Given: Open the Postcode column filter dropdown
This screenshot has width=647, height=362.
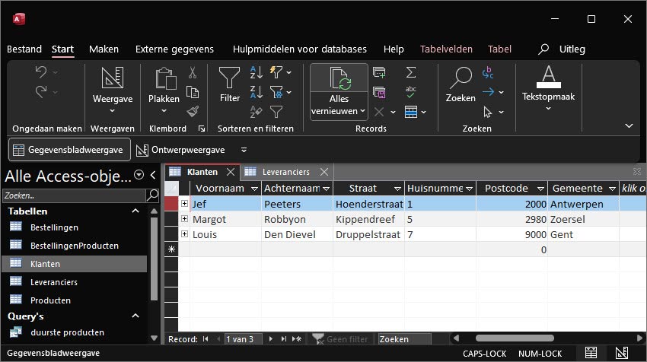Looking at the screenshot, I should (x=540, y=189).
